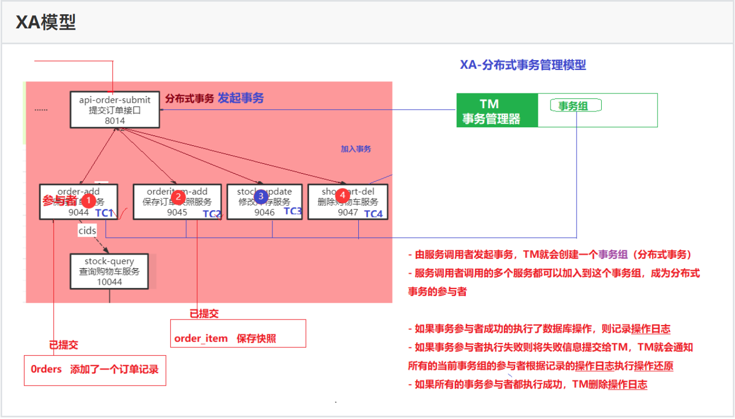Screen dimensions: 735x419
Task: Select port number 8014
Action: (x=115, y=121)
